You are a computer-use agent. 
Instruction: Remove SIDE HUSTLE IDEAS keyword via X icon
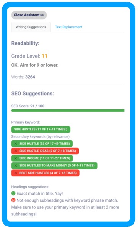coord(16,151)
